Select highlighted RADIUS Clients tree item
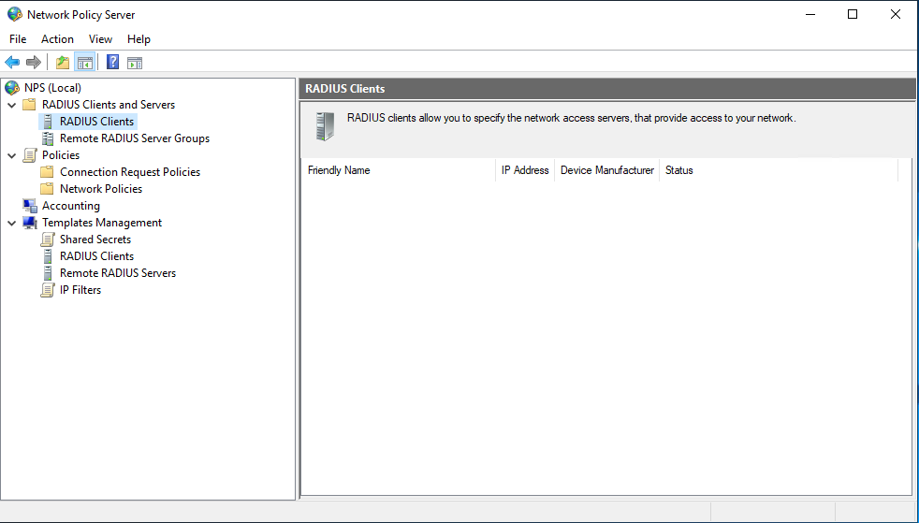The image size is (919, 523). coord(96,122)
